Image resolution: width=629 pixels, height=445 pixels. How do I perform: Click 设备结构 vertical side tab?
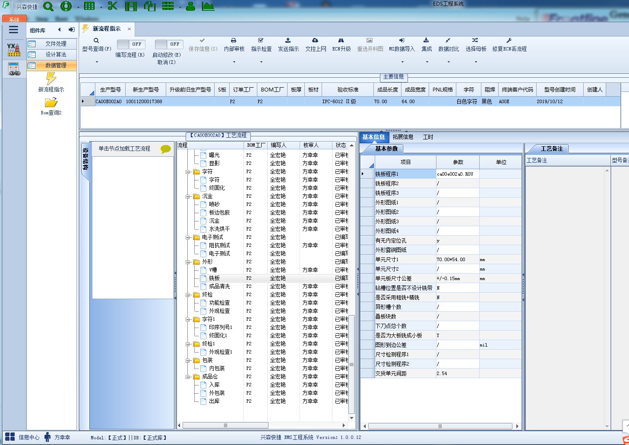[x=85, y=159]
